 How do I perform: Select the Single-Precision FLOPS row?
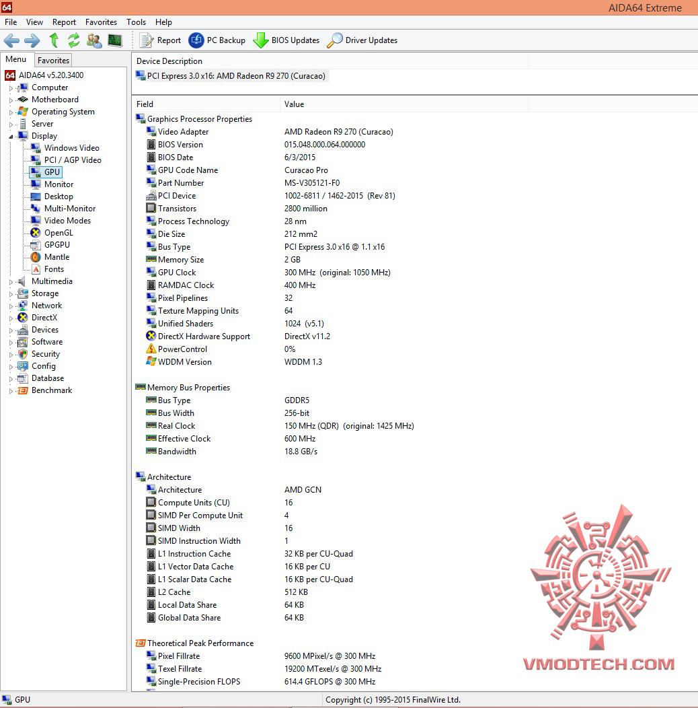pyautogui.click(x=261, y=681)
